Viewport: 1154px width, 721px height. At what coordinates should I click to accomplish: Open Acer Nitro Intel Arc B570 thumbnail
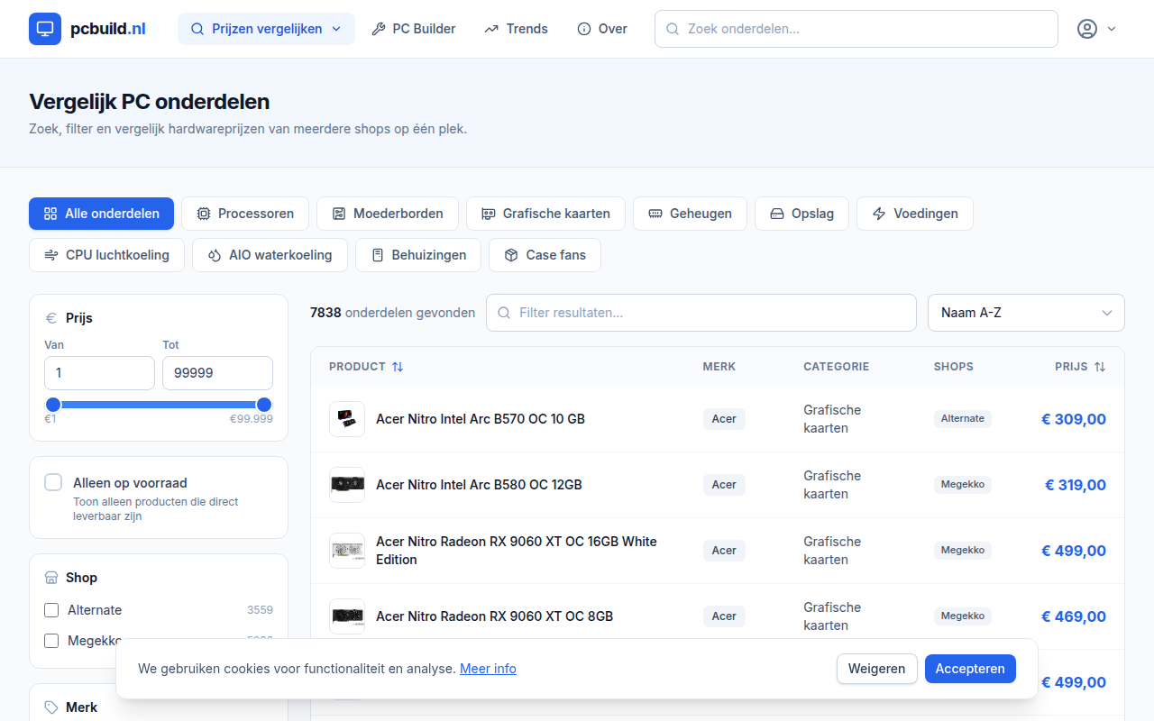tap(347, 419)
